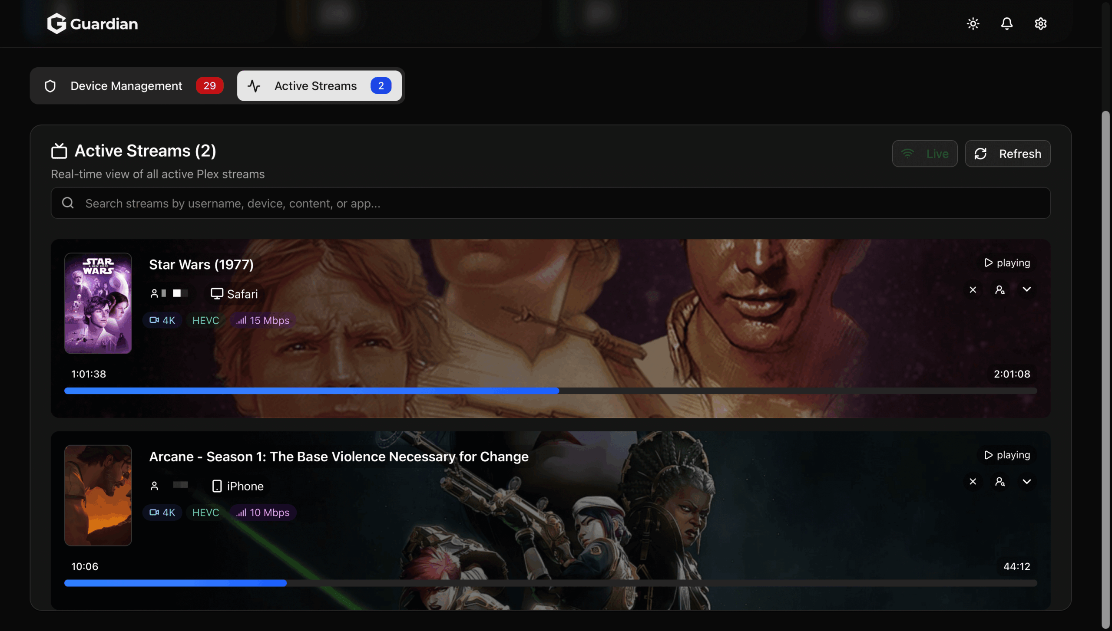The height and width of the screenshot is (631, 1112).
Task: Click the Arcane stream progress bar
Action: [550, 583]
